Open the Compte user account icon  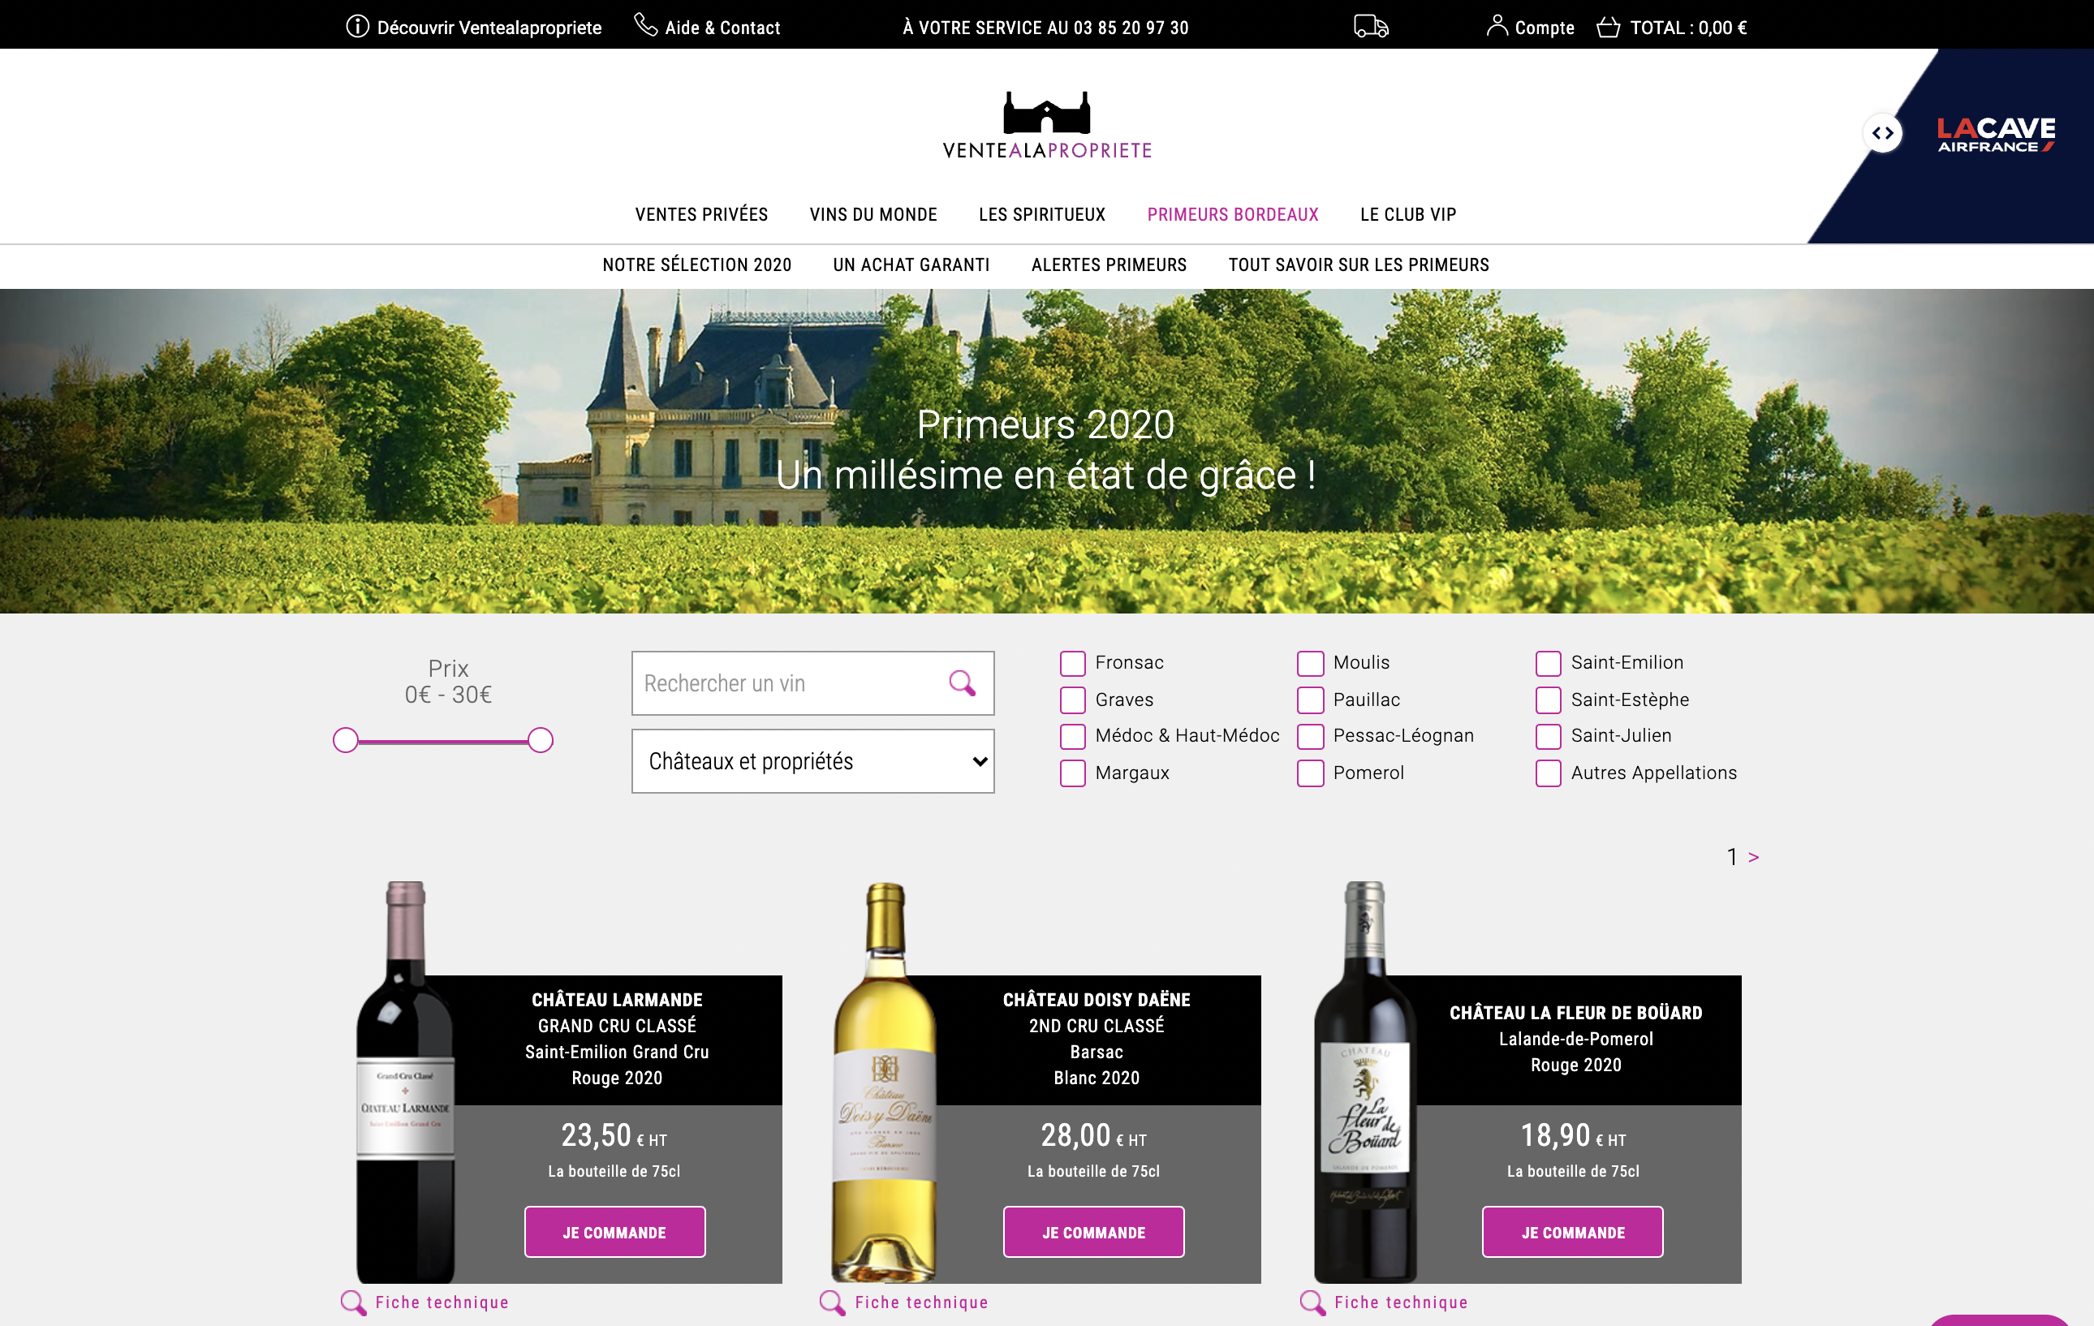(1497, 25)
